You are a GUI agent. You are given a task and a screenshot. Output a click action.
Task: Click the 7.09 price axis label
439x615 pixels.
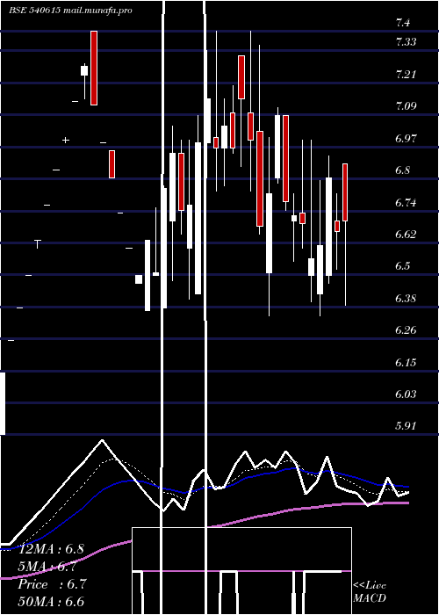pyautogui.click(x=406, y=106)
